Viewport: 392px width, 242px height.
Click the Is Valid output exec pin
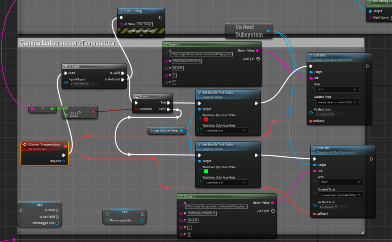123,73
